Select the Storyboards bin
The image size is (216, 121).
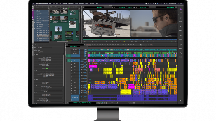(x=41, y=19)
